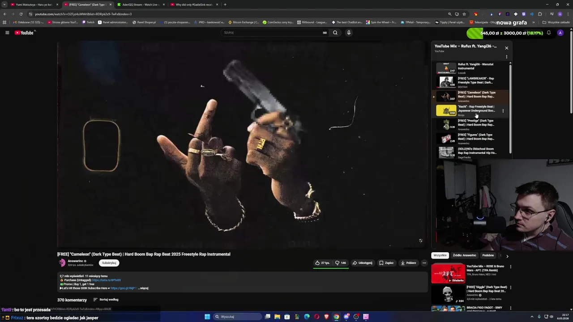Open Brave browser from the taskbar
Image resolution: width=573 pixels, height=322 pixels.
click(x=326, y=317)
